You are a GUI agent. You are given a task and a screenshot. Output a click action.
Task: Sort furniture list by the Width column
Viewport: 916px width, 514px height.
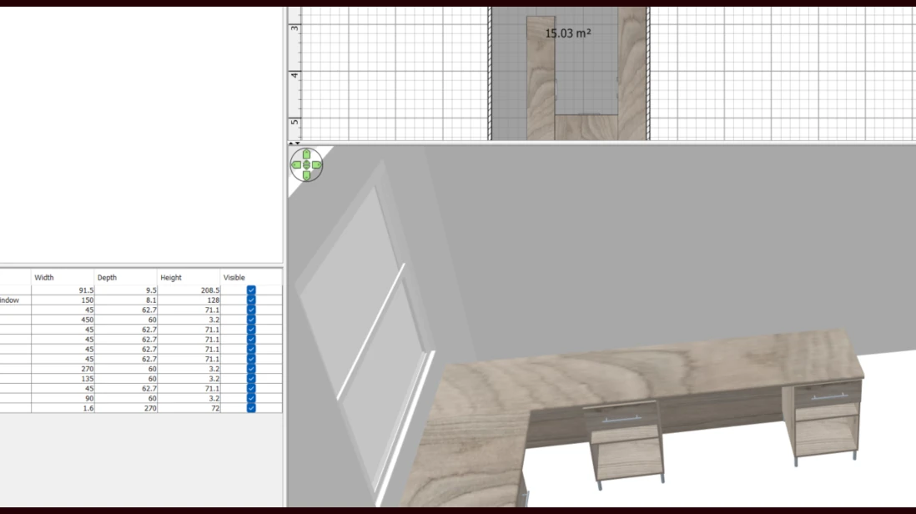[x=46, y=278]
